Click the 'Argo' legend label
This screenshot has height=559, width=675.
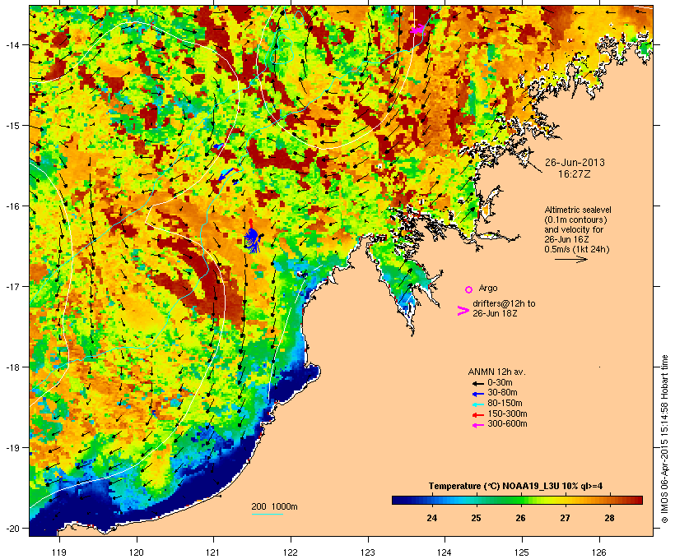(488, 288)
